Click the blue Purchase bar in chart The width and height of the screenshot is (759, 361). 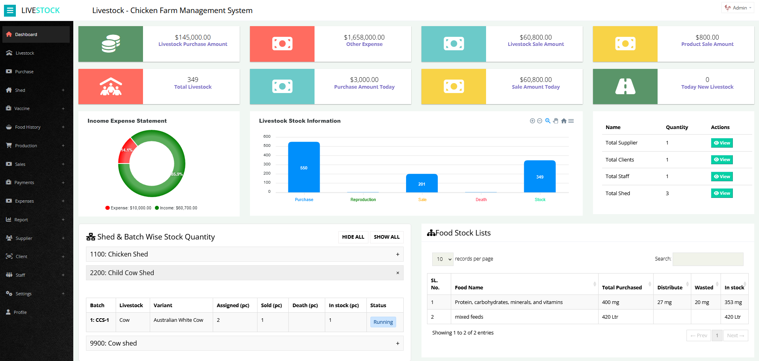[304, 167]
